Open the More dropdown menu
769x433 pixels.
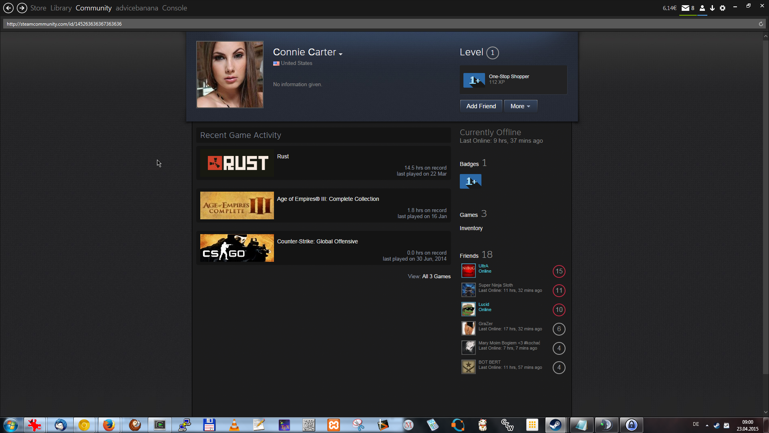[x=520, y=106]
